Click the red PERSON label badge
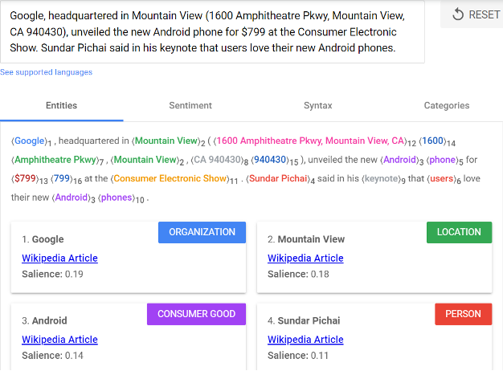This screenshot has width=503, height=371. click(463, 314)
